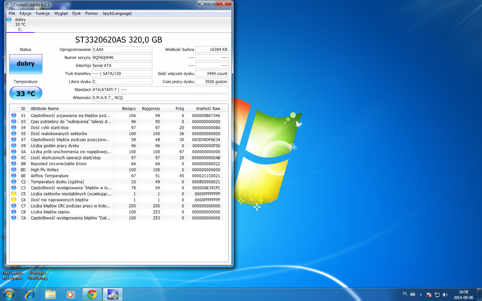Launch Windows Media Player from taskbar
The image size is (482, 301).
click(x=71, y=294)
